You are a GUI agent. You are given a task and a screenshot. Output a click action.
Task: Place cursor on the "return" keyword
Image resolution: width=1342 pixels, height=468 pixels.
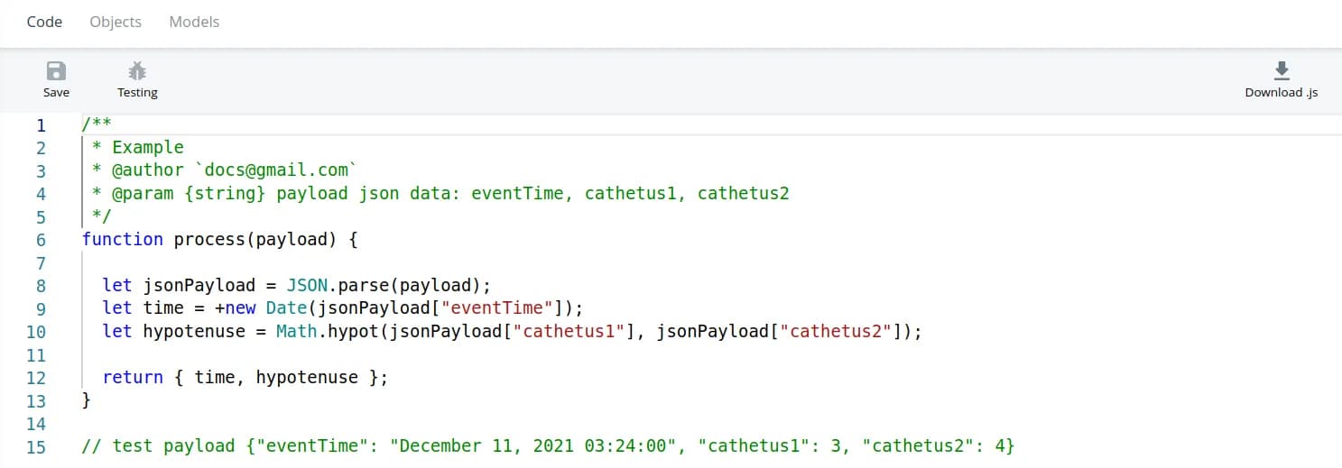(133, 378)
